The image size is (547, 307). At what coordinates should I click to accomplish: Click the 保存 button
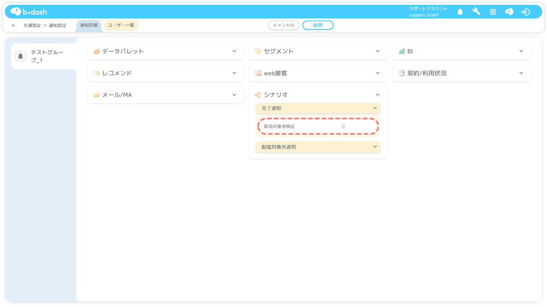click(318, 26)
